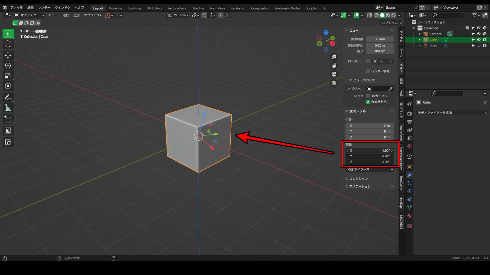Open the Modifier Properties wrench tab
490x275 pixels.
click(410, 175)
